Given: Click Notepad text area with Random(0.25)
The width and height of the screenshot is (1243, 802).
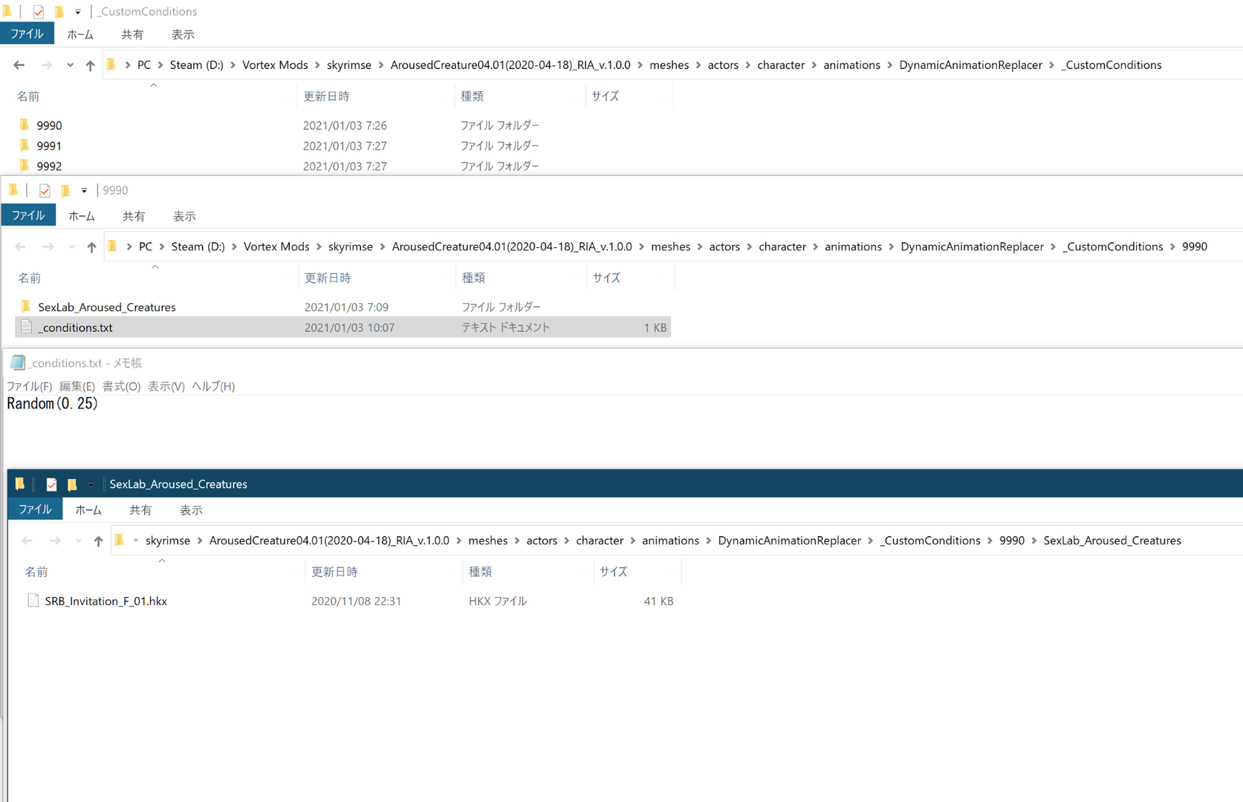Looking at the screenshot, I should (x=623, y=432).
